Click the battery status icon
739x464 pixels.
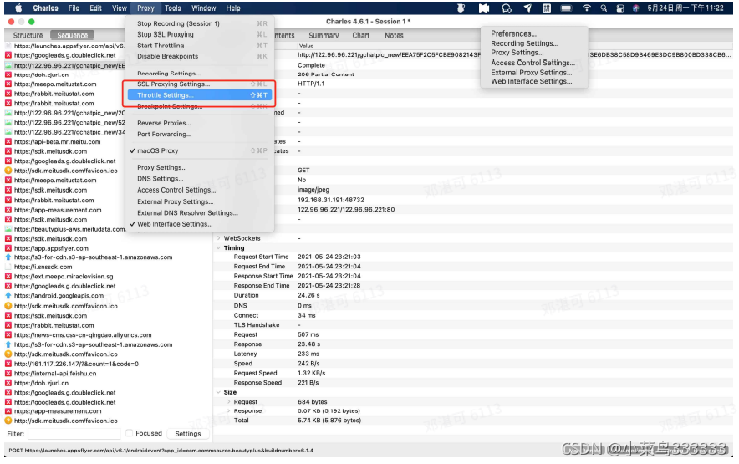point(567,8)
